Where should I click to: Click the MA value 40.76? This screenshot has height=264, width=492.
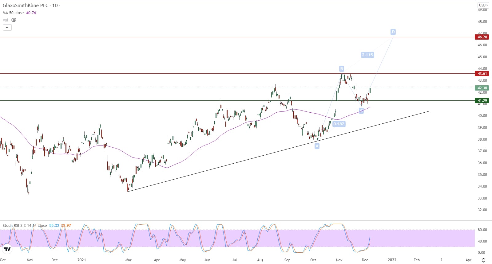tap(31, 13)
